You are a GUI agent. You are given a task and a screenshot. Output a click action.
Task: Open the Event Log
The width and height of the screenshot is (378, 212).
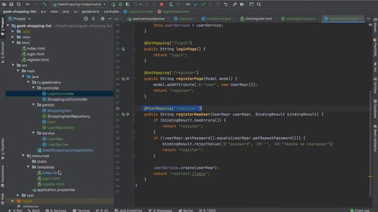pos(360,210)
